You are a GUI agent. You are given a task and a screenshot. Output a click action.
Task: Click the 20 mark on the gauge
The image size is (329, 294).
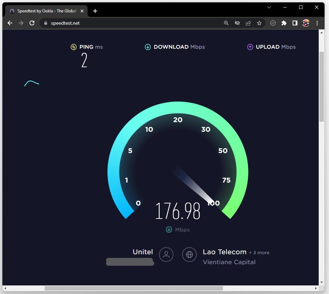click(178, 120)
